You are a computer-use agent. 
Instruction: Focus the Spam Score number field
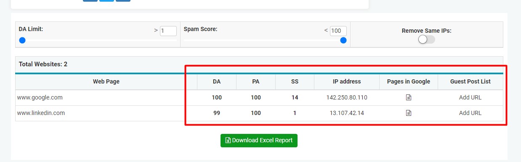(338, 31)
